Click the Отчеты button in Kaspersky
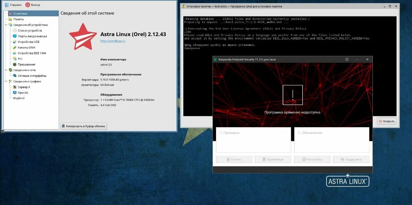412x205 pixels. pos(234,159)
